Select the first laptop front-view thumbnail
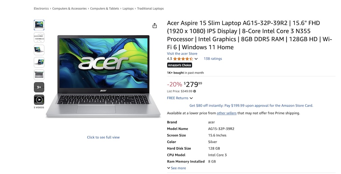 pyautogui.click(x=39, y=25)
